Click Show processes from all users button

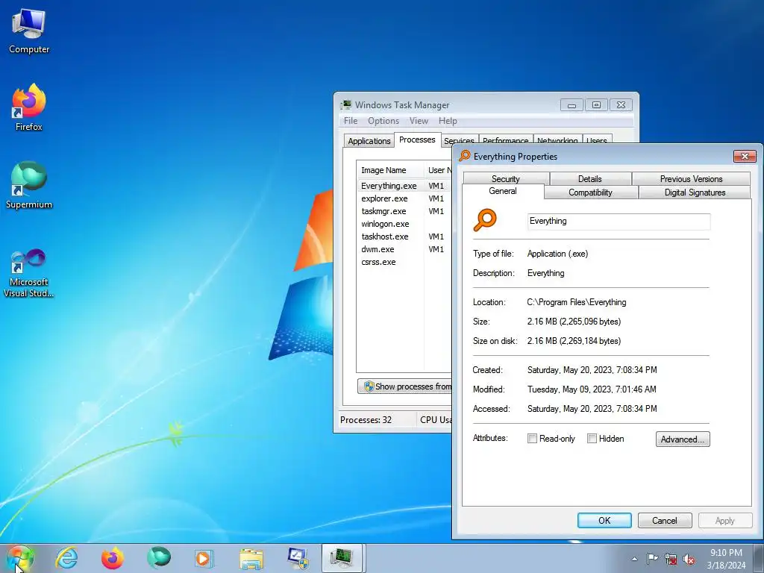(405, 386)
